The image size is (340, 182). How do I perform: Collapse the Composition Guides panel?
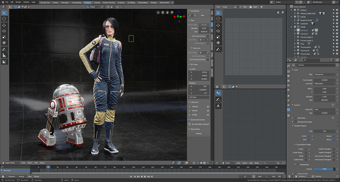click(295, 144)
